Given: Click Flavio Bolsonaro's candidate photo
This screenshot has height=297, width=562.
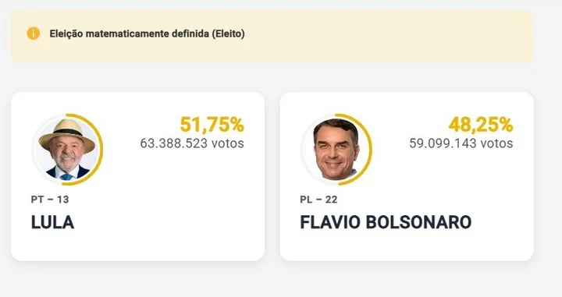Looking at the screenshot, I should pos(336,149).
